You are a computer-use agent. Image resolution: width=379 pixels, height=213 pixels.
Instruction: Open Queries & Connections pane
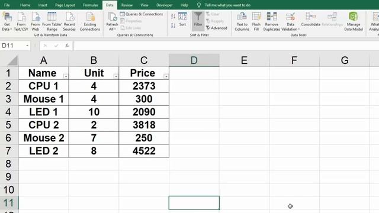click(142, 14)
